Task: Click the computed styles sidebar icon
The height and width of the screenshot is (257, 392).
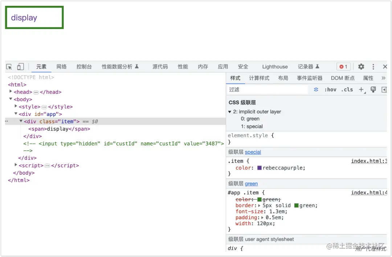Action: [x=384, y=89]
